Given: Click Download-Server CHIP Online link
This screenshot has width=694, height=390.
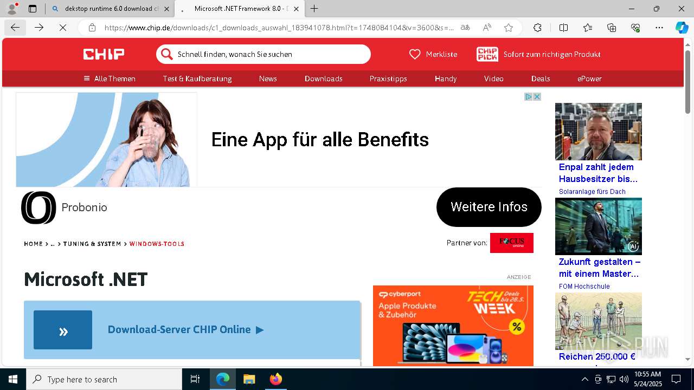Looking at the screenshot, I should coord(185,329).
